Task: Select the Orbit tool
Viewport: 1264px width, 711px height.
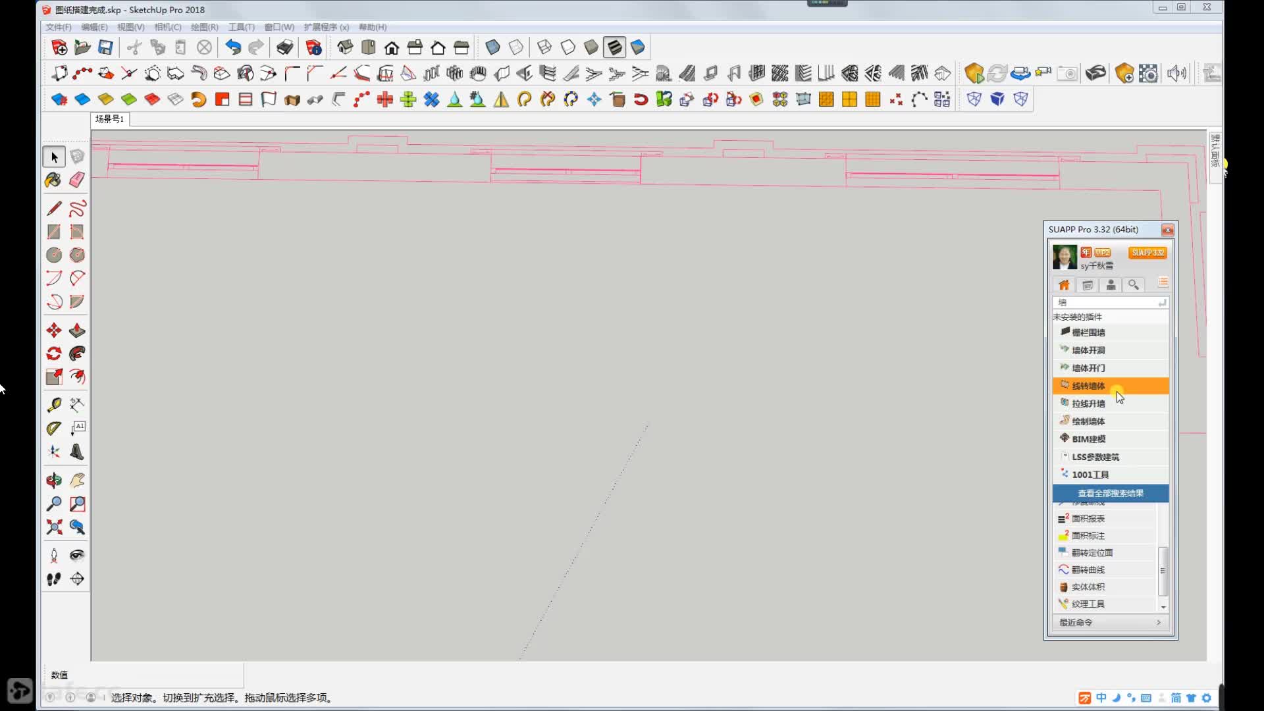Action: (x=54, y=481)
